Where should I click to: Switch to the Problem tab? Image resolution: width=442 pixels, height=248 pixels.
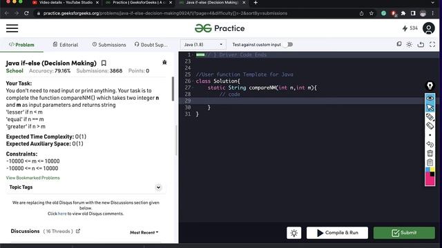(21, 45)
